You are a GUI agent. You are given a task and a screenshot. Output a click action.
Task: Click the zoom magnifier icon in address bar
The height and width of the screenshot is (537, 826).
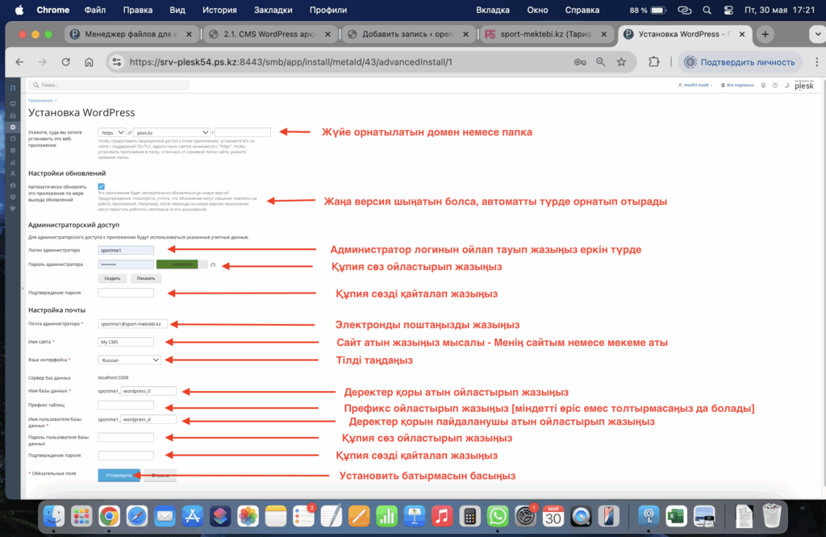click(600, 62)
